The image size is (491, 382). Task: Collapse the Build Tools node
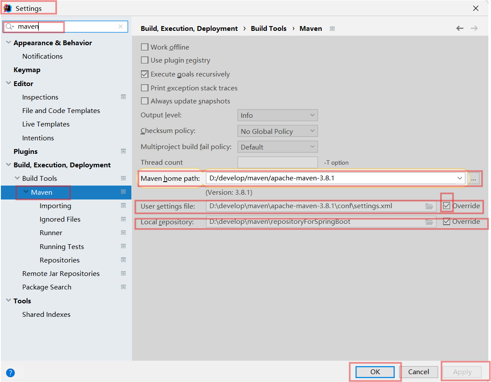click(x=17, y=178)
